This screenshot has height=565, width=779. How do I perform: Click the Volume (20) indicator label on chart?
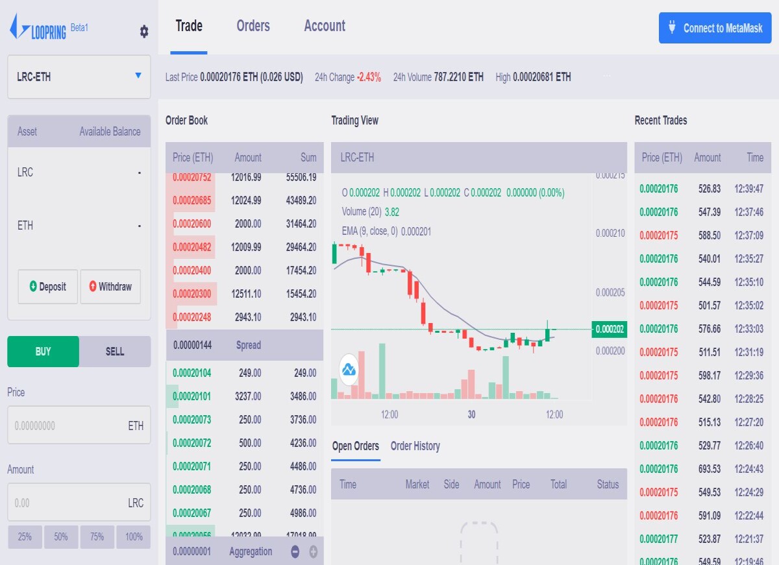[x=362, y=212]
